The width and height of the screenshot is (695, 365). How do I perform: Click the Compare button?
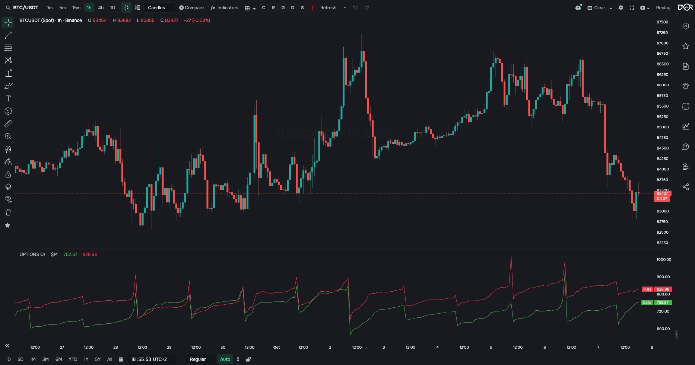tap(191, 7)
